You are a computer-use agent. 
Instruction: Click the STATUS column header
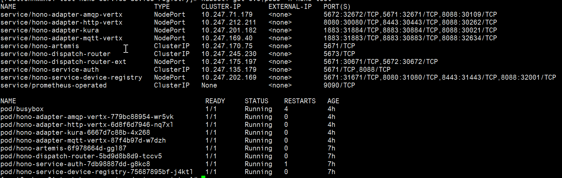pyautogui.click(x=257, y=101)
